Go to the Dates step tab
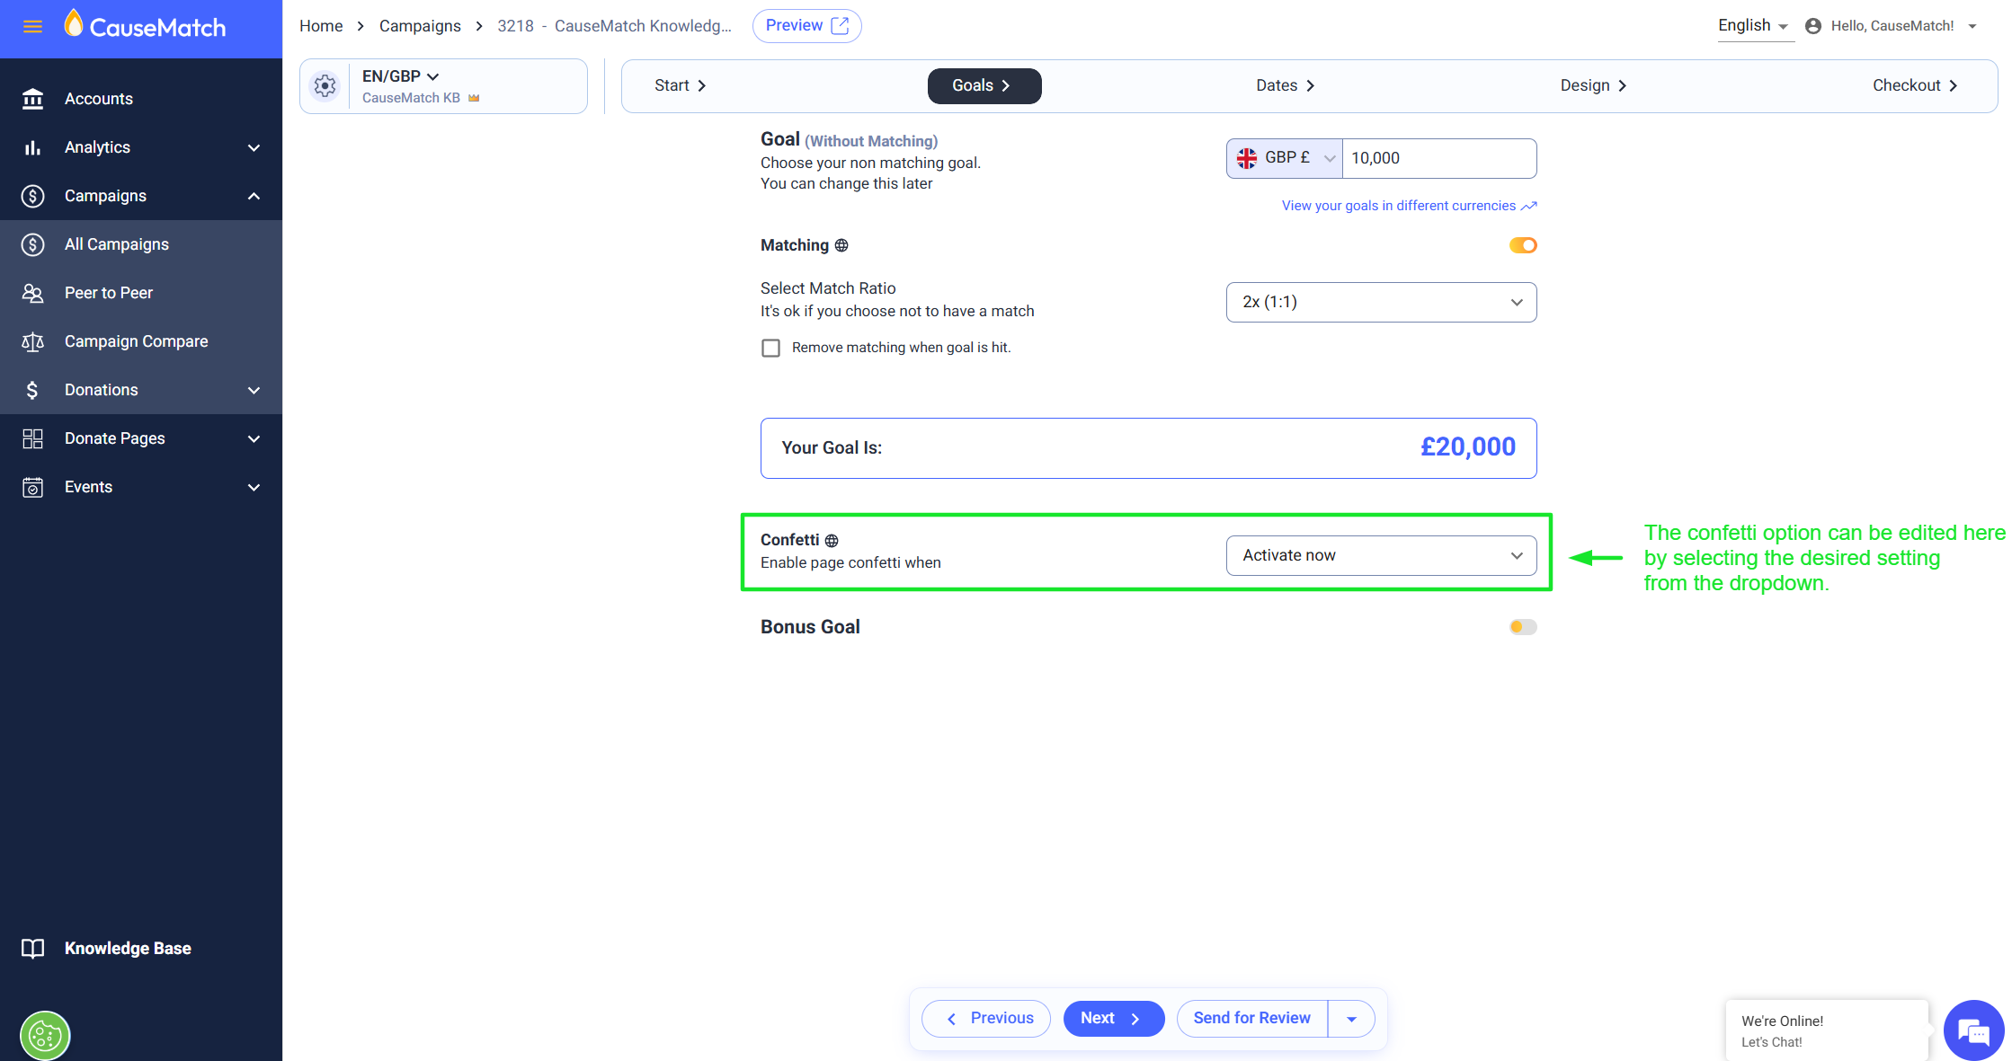Image resolution: width=2012 pixels, height=1061 pixels. click(x=1285, y=86)
